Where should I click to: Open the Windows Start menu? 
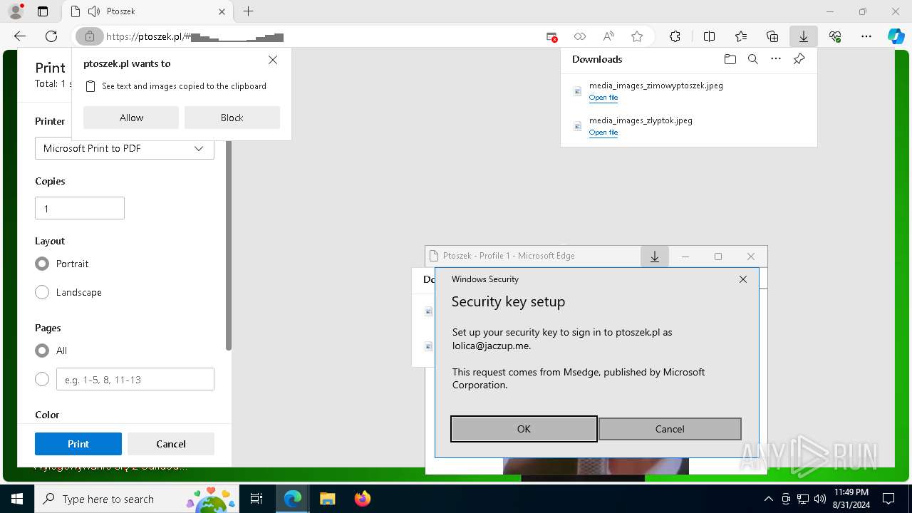16,499
